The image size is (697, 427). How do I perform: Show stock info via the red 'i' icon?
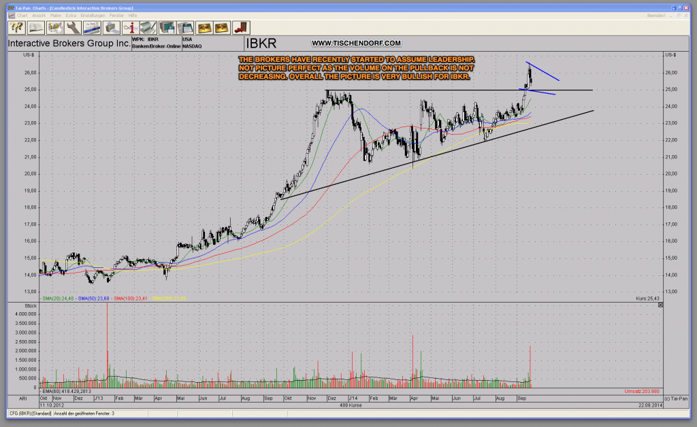point(132,27)
